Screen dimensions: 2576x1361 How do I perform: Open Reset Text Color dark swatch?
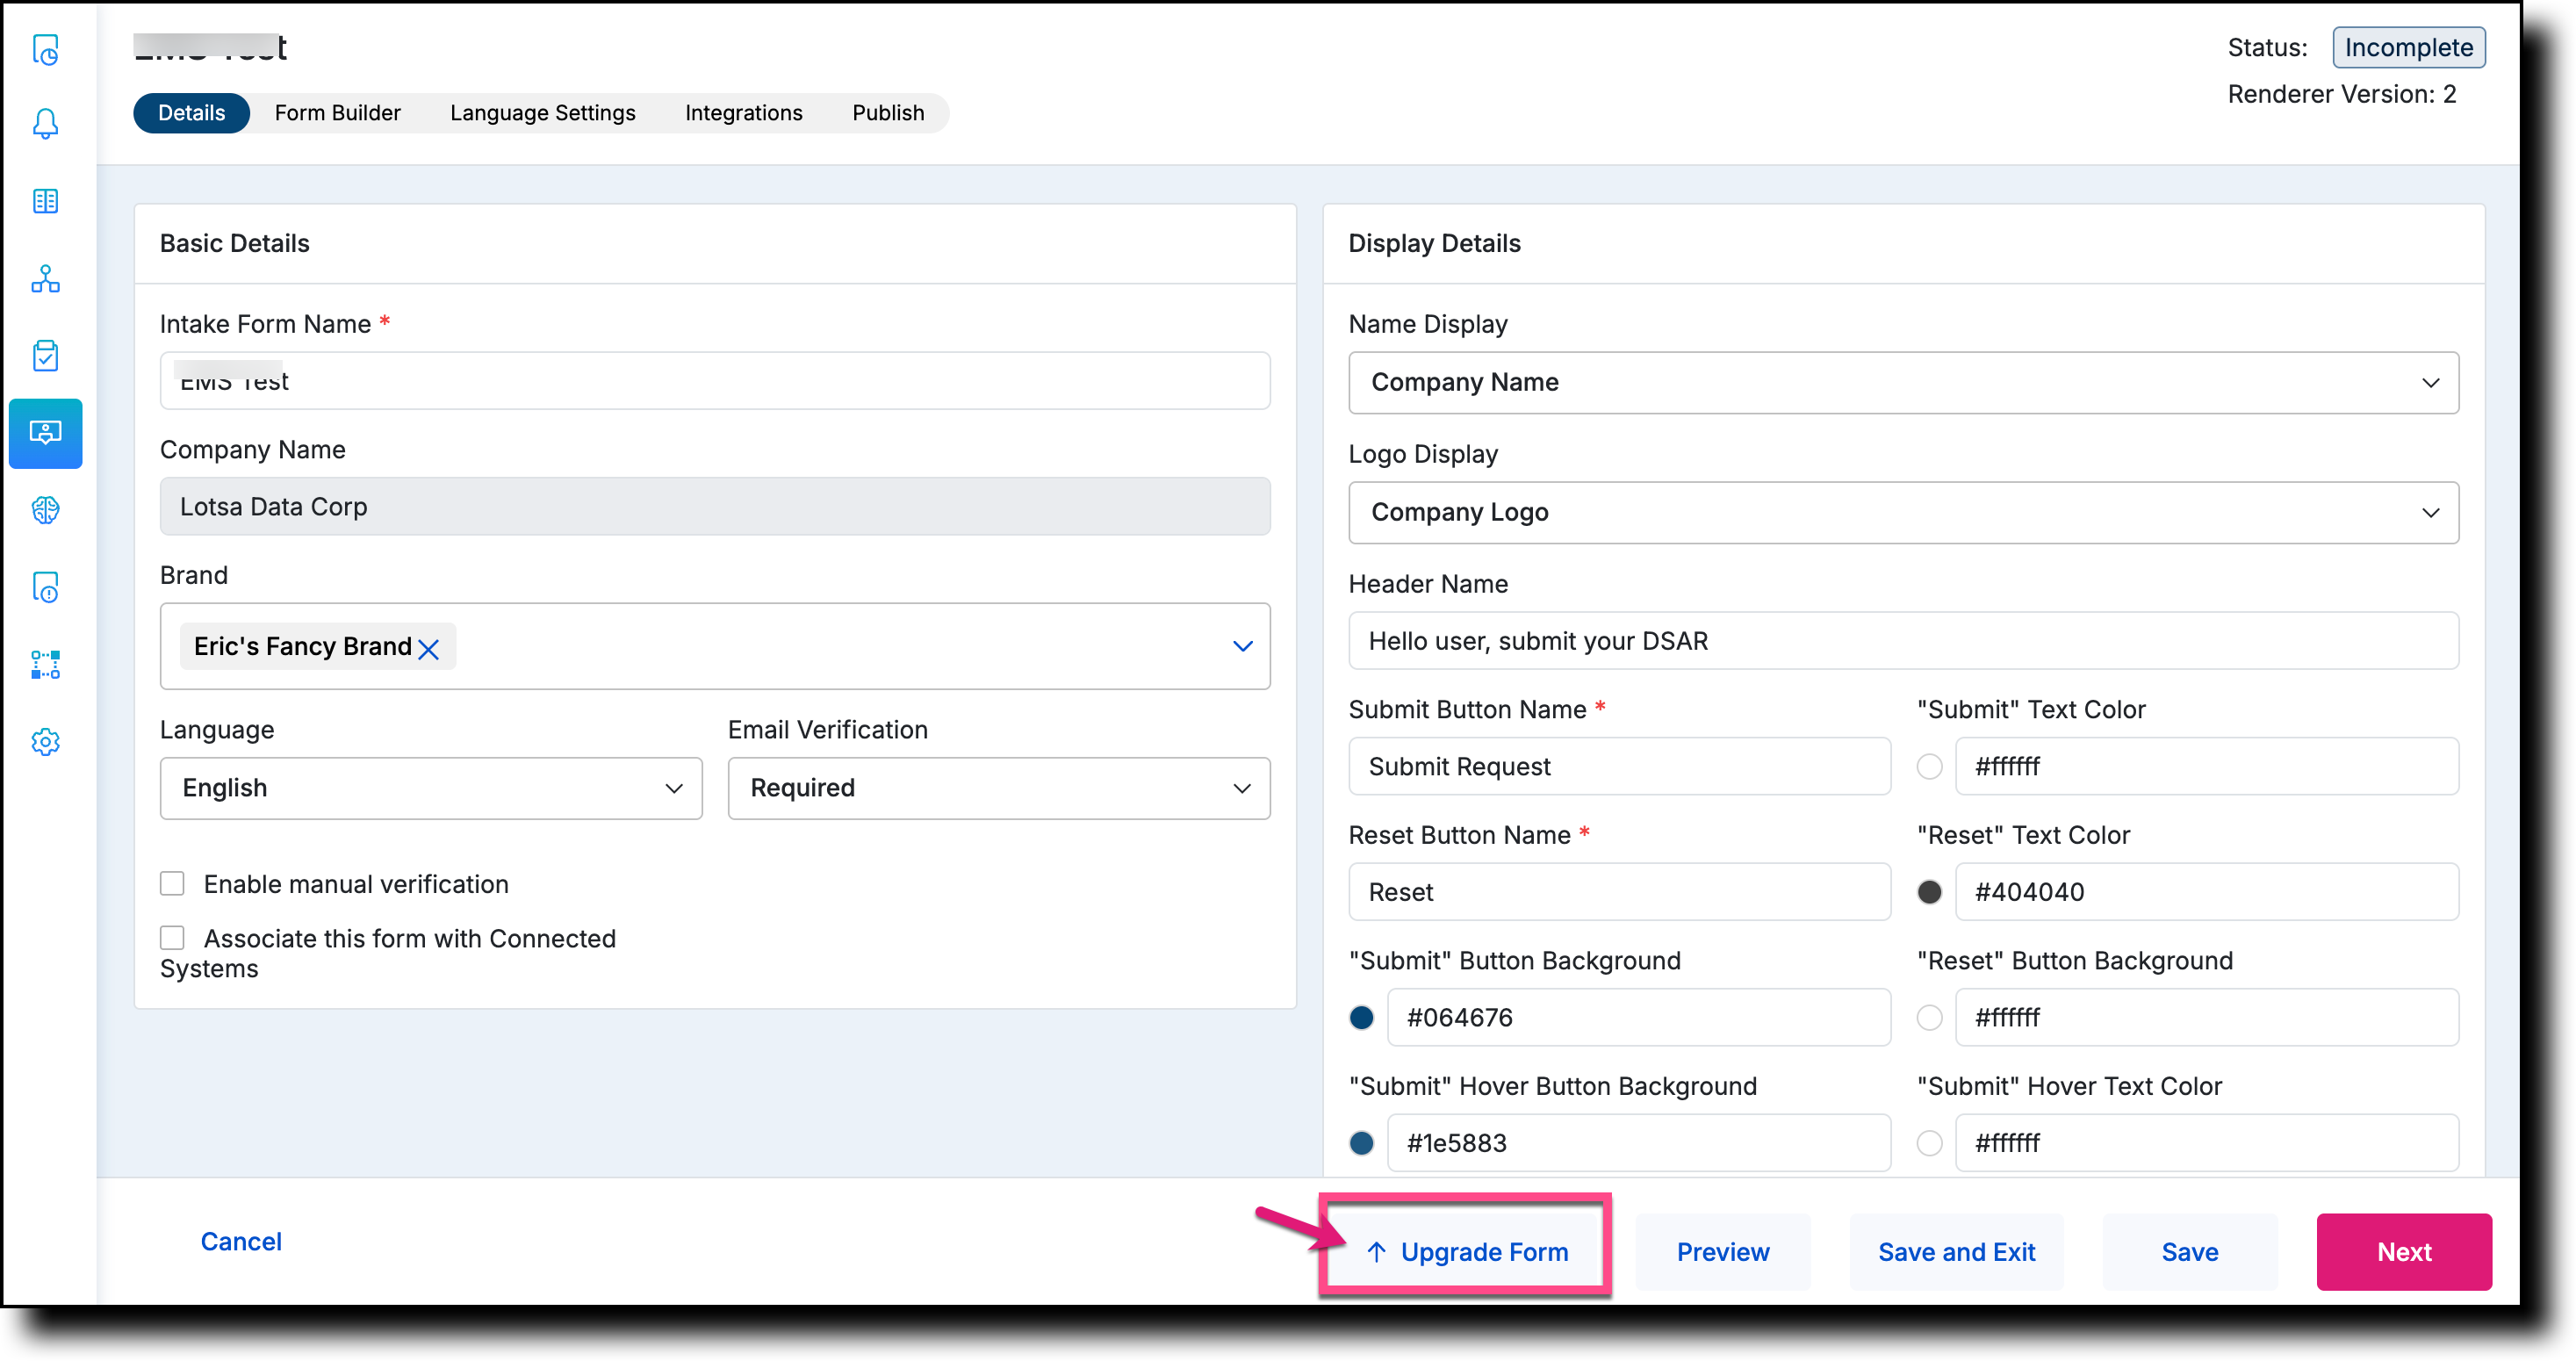[1929, 892]
